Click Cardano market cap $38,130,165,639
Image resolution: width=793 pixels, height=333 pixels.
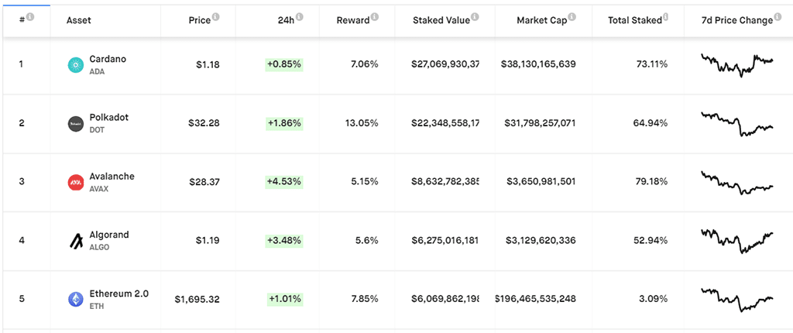tap(538, 65)
